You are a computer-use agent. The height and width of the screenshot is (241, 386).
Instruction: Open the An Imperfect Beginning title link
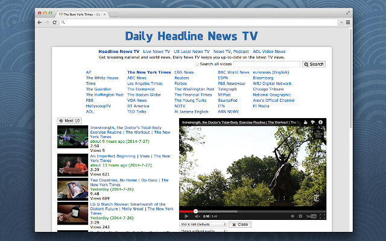(x=130, y=158)
